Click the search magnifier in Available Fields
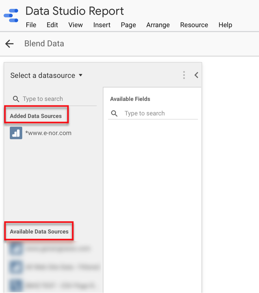 click(114, 113)
